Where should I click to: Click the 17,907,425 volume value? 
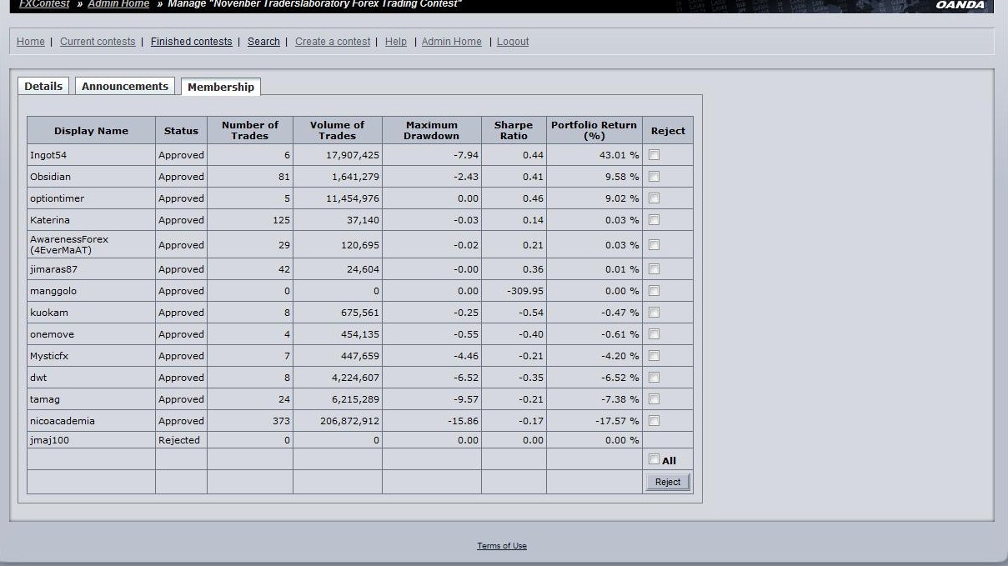click(353, 155)
